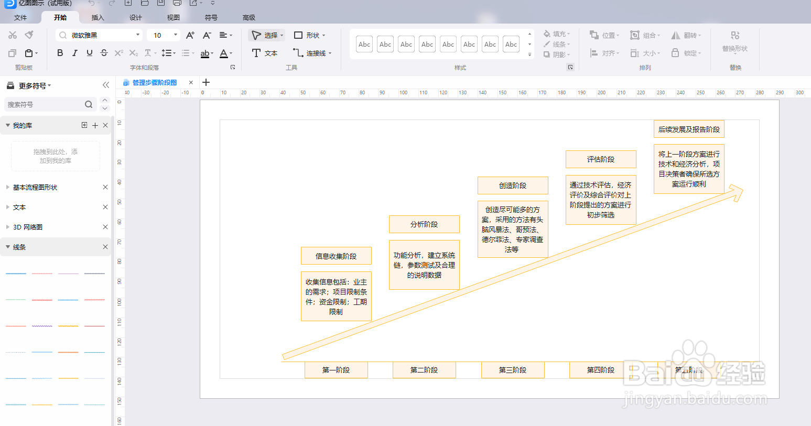
Task: Click the Export icon in title bar
Action: [x=193, y=3]
